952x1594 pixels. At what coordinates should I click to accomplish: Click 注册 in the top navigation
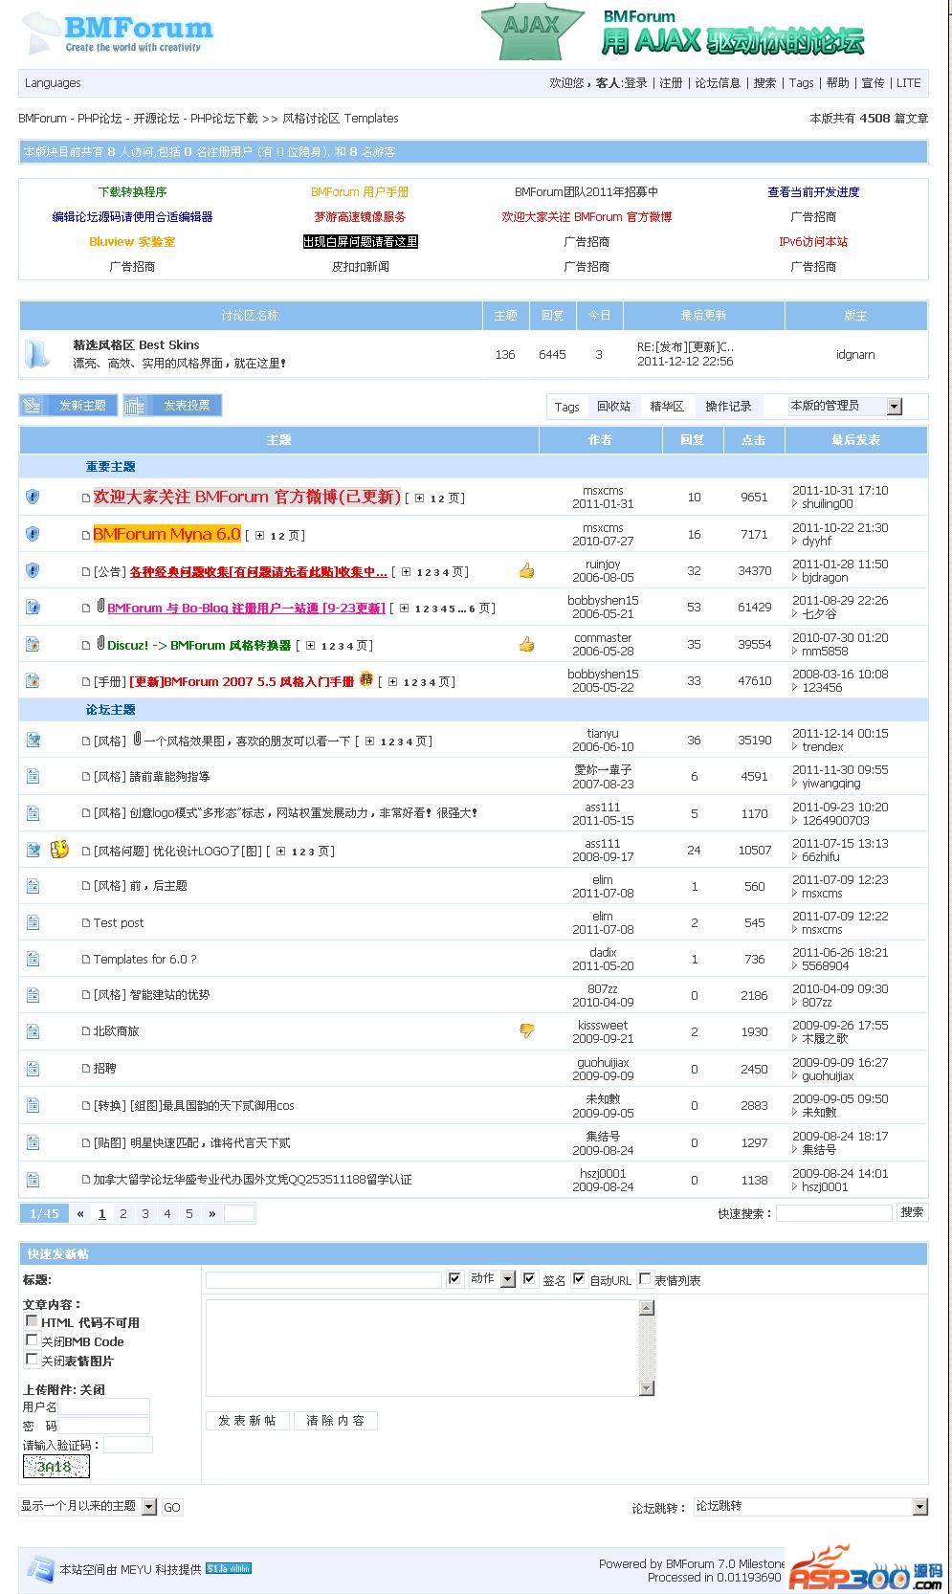pos(671,83)
